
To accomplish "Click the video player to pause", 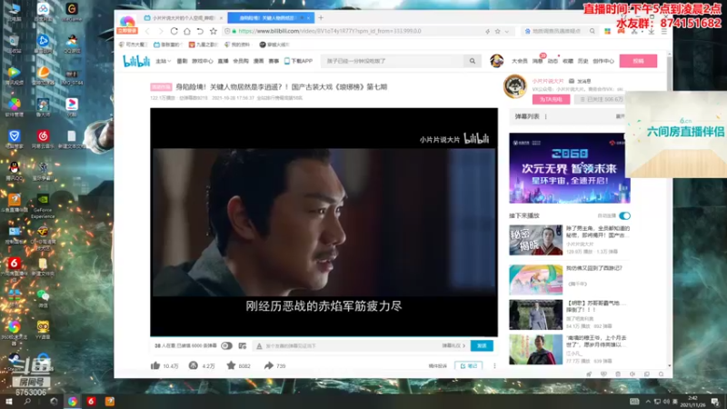I will [x=324, y=222].
